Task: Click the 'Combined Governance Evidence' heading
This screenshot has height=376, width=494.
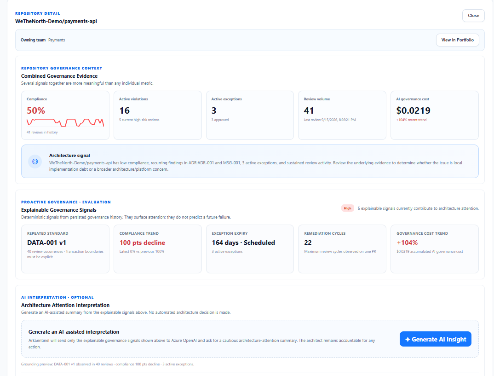Action: pos(59,76)
